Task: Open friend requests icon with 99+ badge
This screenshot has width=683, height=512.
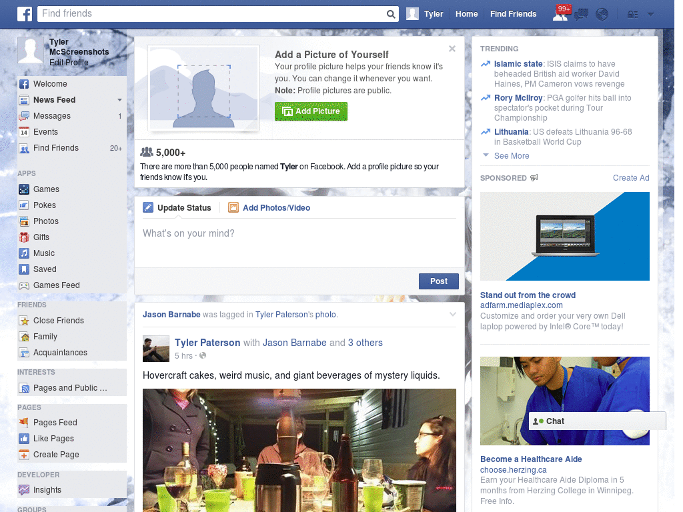Action: pos(560,14)
